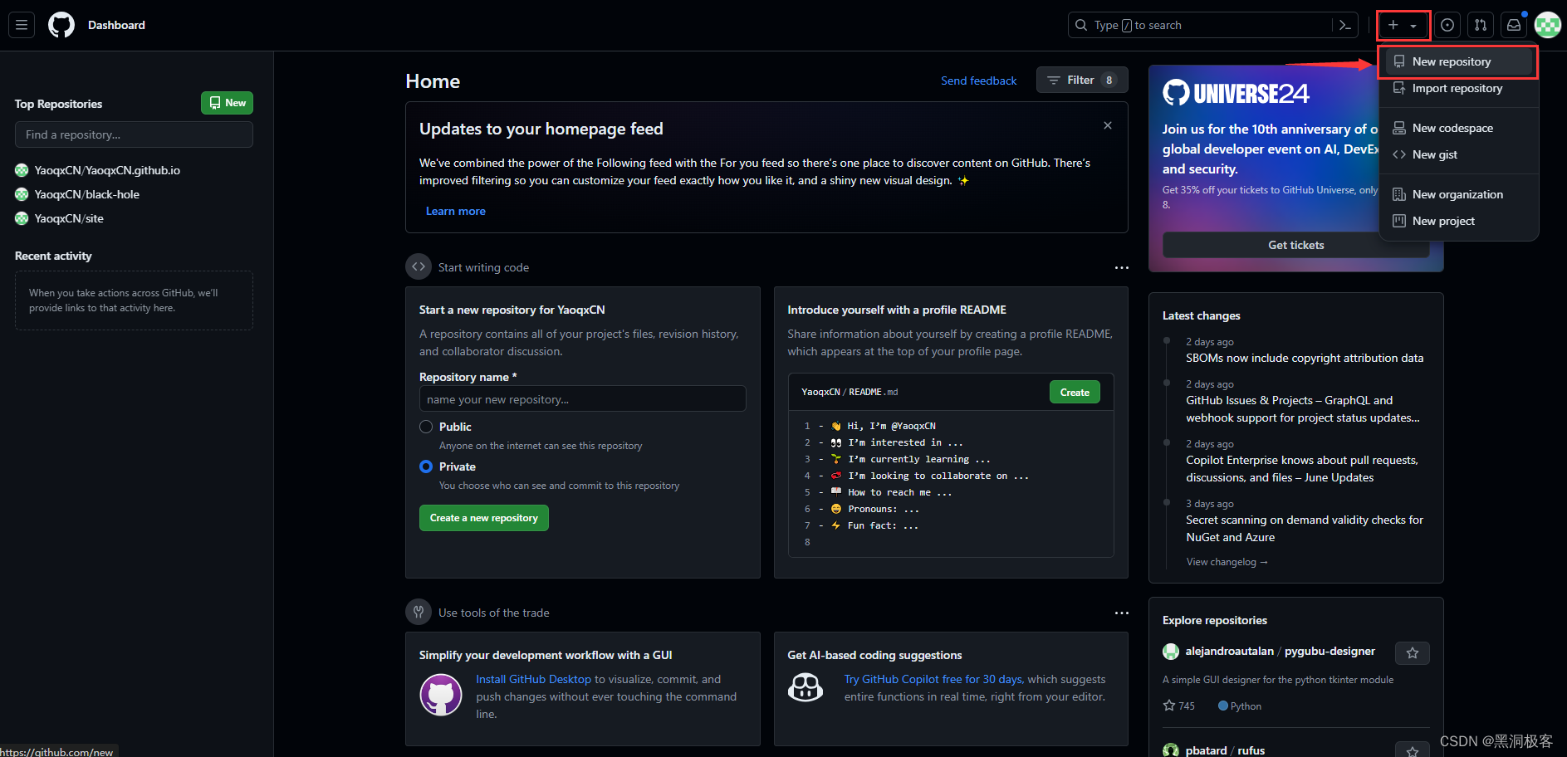This screenshot has height=757, width=1567.
Task: Dismiss the homepage feed updates notice
Action: [1107, 125]
